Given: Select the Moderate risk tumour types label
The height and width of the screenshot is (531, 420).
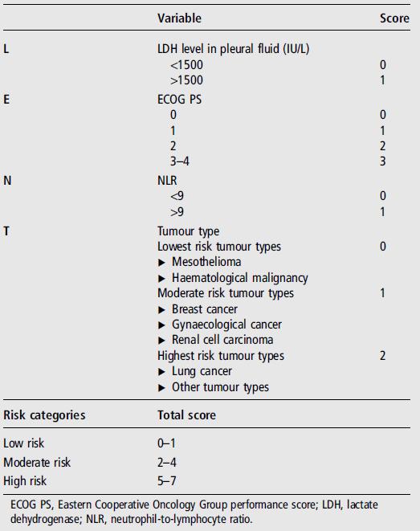Looking at the screenshot, I should (226, 293).
